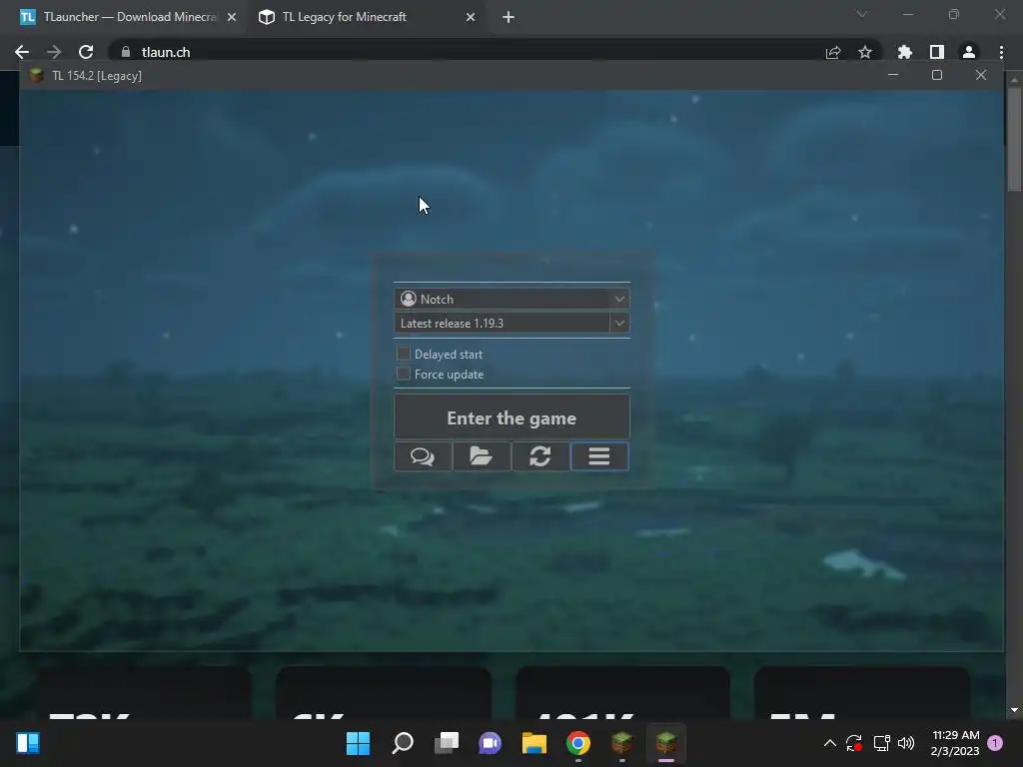This screenshot has width=1023, height=767.
Task: Click the sync status tray icon
Action: coord(854,743)
